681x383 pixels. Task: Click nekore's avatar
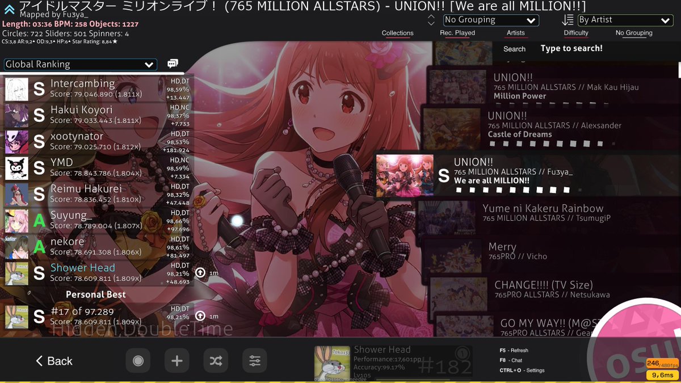(16, 247)
